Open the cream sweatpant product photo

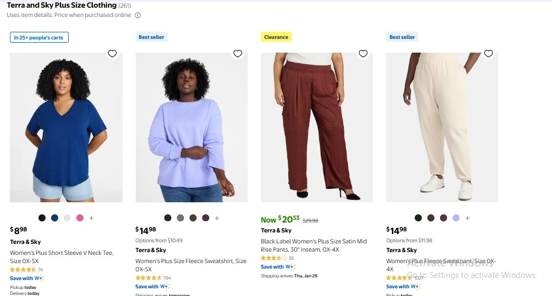(442, 127)
